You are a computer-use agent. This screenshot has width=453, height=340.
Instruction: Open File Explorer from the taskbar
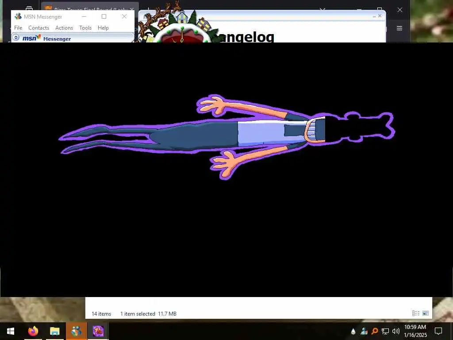pyautogui.click(x=54, y=331)
